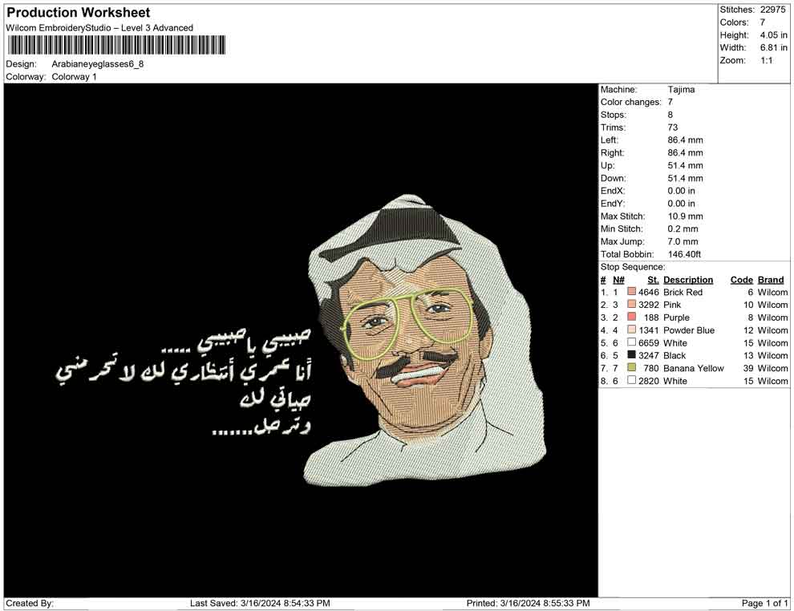Click the Description column header
Image resolution: width=794 pixels, height=611 pixels.
point(688,280)
